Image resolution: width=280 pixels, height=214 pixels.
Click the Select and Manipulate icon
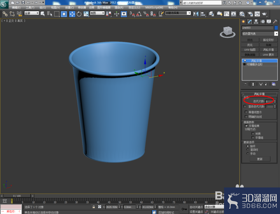(116, 14)
